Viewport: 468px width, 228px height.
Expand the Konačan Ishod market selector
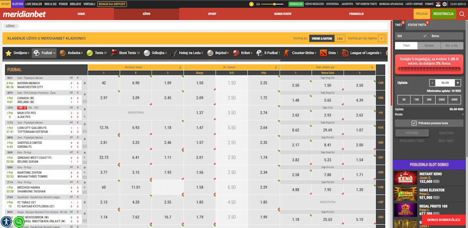coord(136,67)
